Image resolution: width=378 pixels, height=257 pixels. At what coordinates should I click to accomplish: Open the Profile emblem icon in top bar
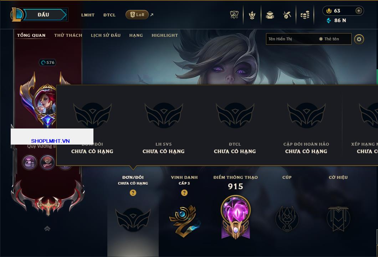[x=252, y=15]
